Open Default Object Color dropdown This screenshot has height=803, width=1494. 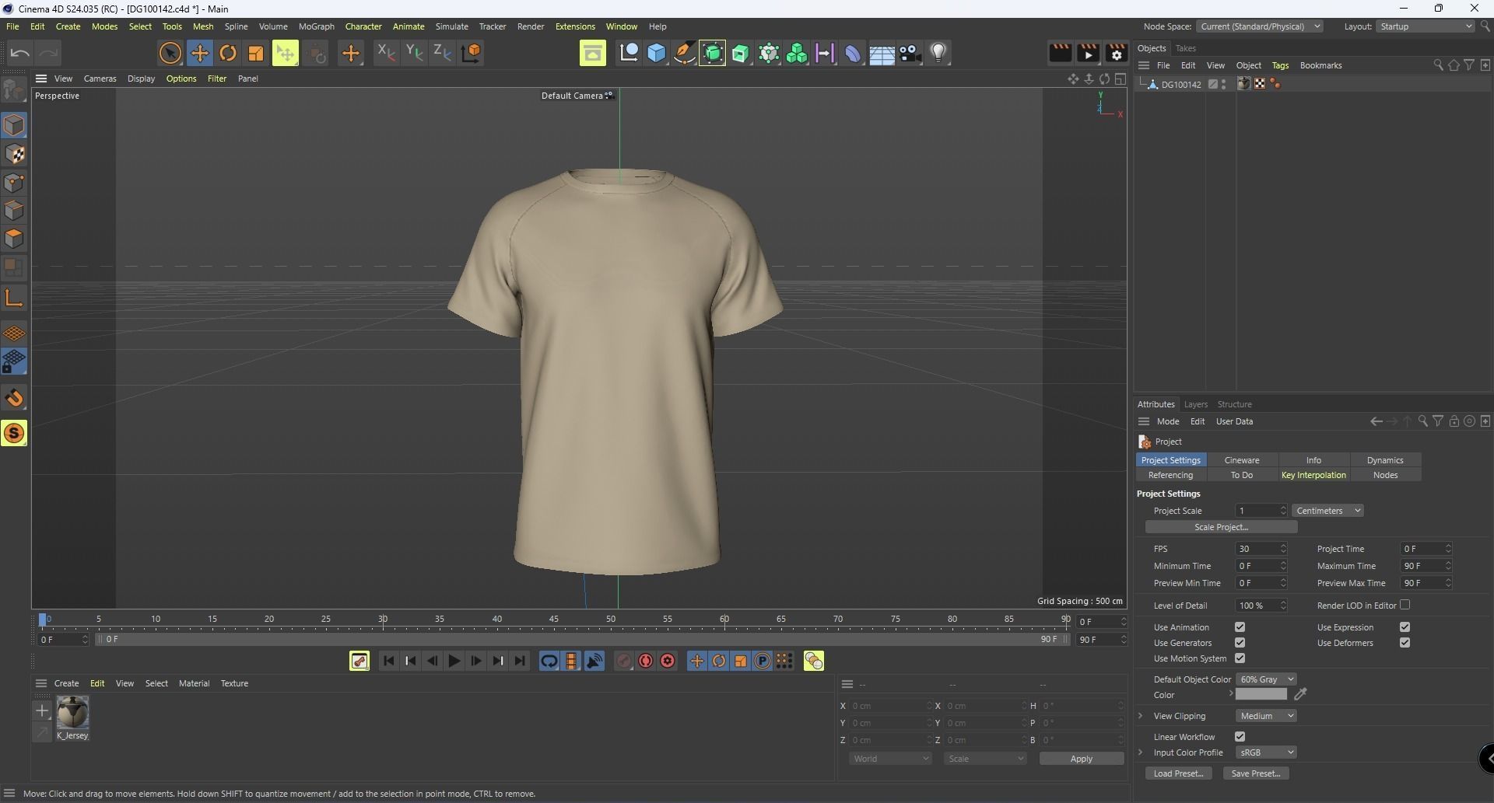(1266, 679)
